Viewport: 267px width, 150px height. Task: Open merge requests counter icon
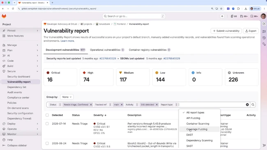[x=244, y=16]
